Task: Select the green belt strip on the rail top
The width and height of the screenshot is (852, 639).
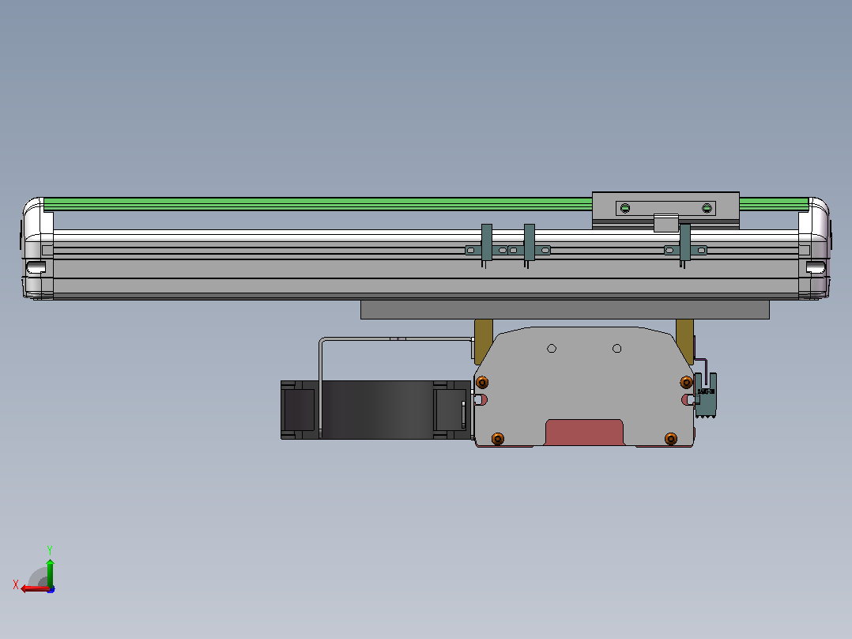Action: (x=318, y=204)
